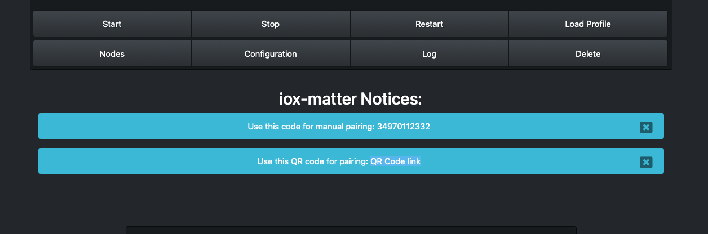Follow the QR Code link
The width and height of the screenshot is (708, 234).
click(x=395, y=161)
